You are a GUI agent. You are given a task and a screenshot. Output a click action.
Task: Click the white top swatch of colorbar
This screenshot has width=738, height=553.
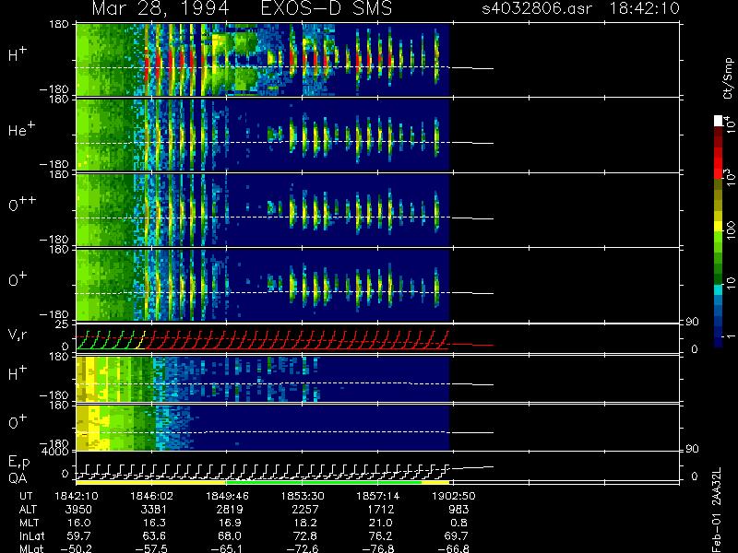click(719, 121)
